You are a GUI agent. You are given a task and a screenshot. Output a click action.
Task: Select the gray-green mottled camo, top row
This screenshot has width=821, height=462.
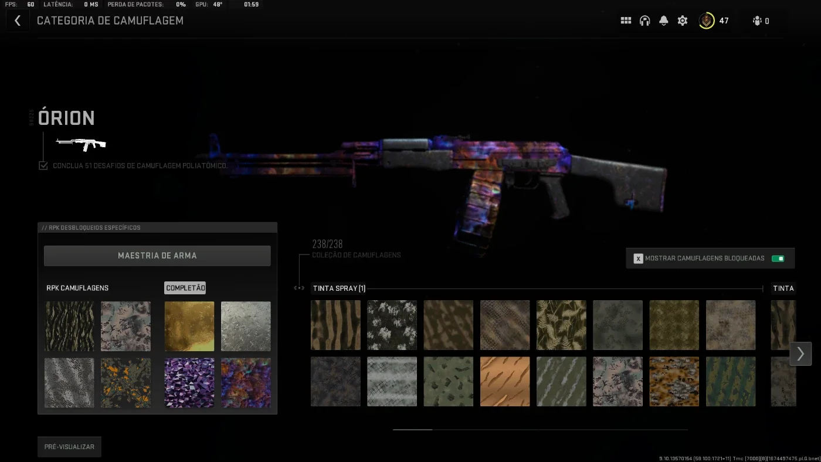point(618,325)
